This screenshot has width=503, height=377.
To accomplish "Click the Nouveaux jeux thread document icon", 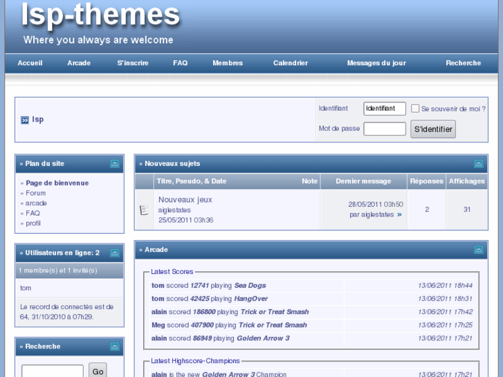I will (144, 210).
